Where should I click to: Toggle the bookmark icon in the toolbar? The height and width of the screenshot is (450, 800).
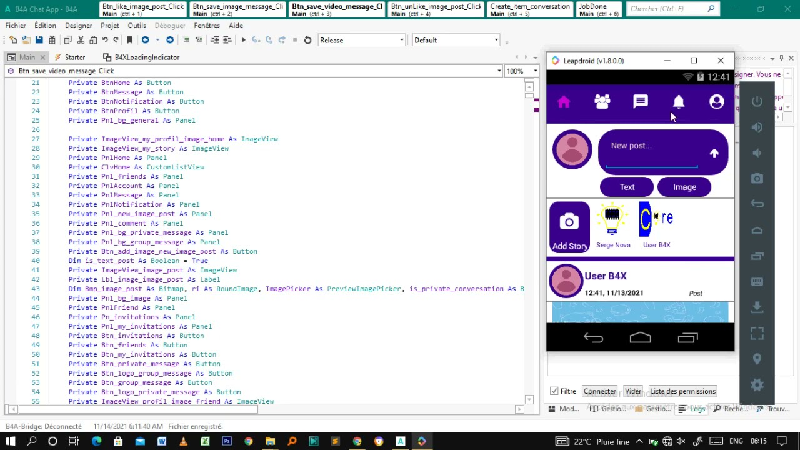130,40
